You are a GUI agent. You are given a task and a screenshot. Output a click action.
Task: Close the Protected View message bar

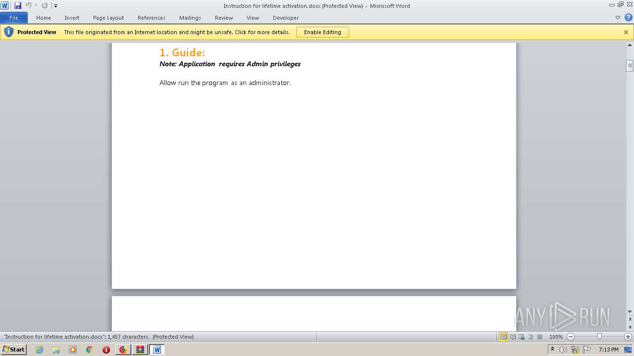tap(626, 32)
